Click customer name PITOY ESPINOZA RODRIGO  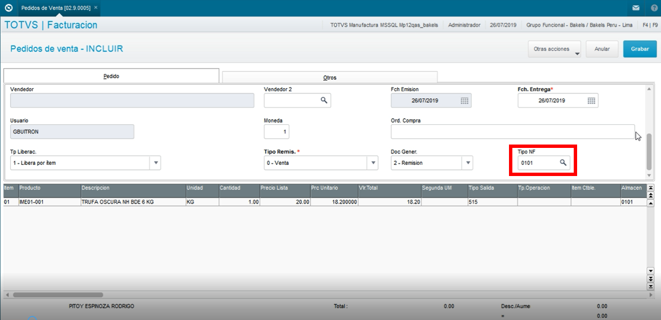pyautogui.click(x=101, y=306)
